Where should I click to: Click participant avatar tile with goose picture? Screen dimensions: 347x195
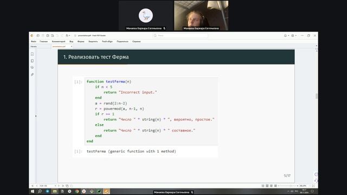coord(146,16)
